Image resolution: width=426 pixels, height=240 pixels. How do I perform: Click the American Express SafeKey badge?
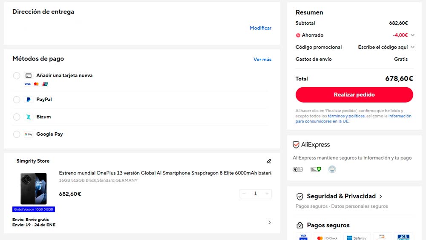[x=357, y=238]
